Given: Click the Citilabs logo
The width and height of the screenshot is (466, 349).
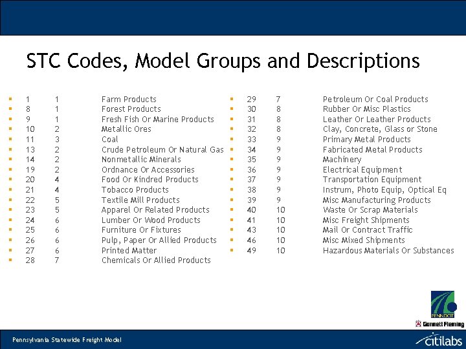Looking at the screenshot, I should (x=439, y=339).
